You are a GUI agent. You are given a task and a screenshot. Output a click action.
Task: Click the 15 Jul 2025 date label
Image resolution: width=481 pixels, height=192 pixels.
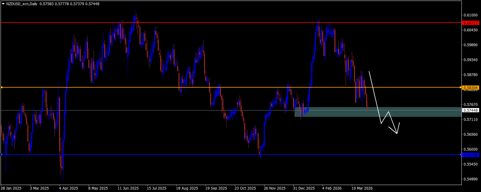coord(157,188)
